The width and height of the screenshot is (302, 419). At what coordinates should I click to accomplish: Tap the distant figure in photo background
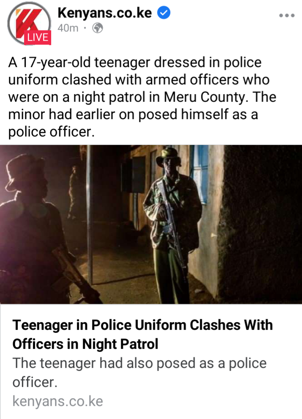(x=73, y=192)
